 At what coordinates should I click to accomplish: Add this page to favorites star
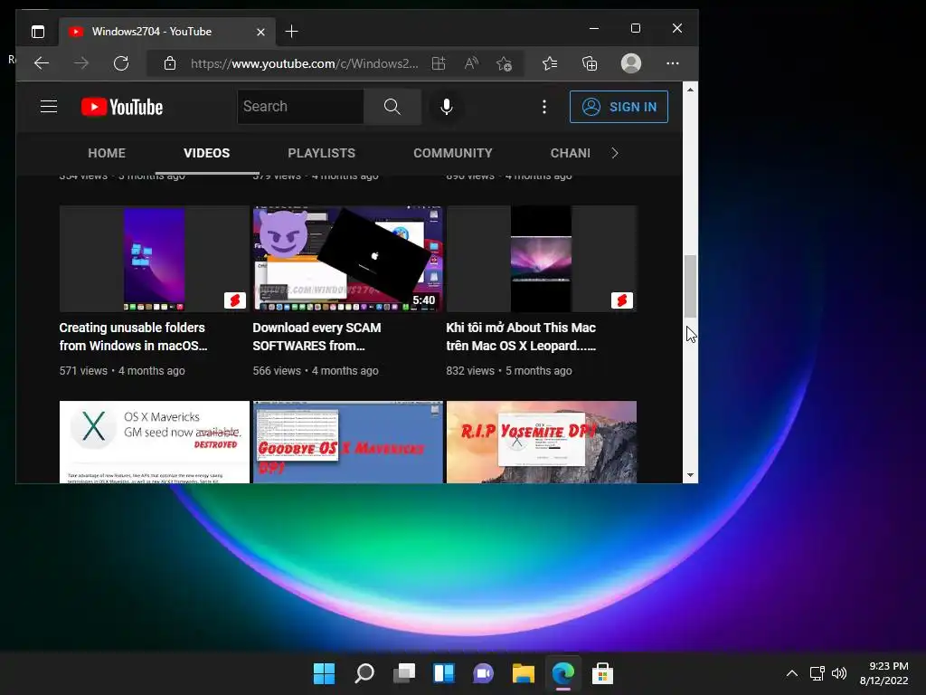(505, 63)
